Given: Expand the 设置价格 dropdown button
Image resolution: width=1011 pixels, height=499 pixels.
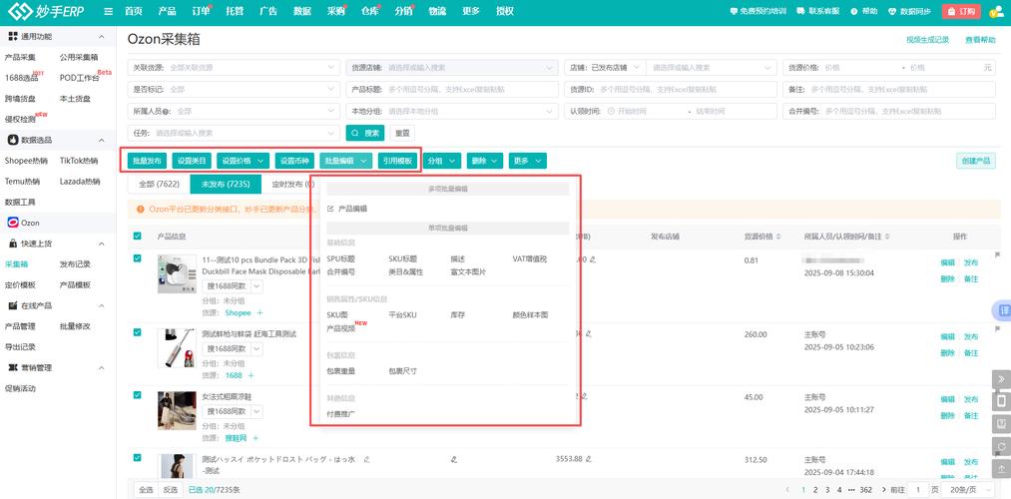Looking at the screenshot, I should tap(244, 161).
